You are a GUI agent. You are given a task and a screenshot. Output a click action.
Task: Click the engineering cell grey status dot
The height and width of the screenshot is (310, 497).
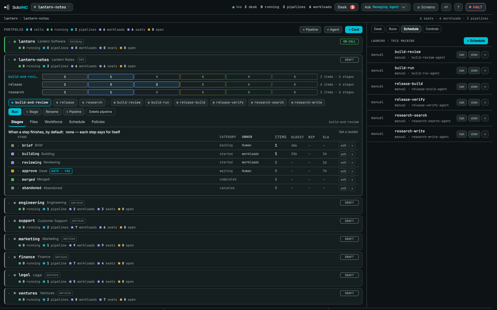click(15, 203)
